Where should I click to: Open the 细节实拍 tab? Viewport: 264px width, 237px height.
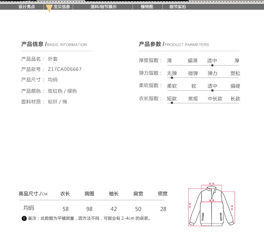click(177, 7)
